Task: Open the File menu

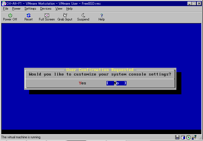Action: point(6,9)
